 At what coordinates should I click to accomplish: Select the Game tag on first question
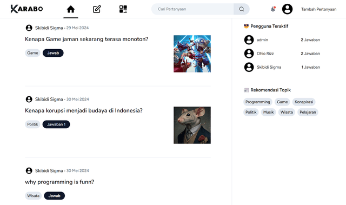pyautogui.click(x=32, y=53)
